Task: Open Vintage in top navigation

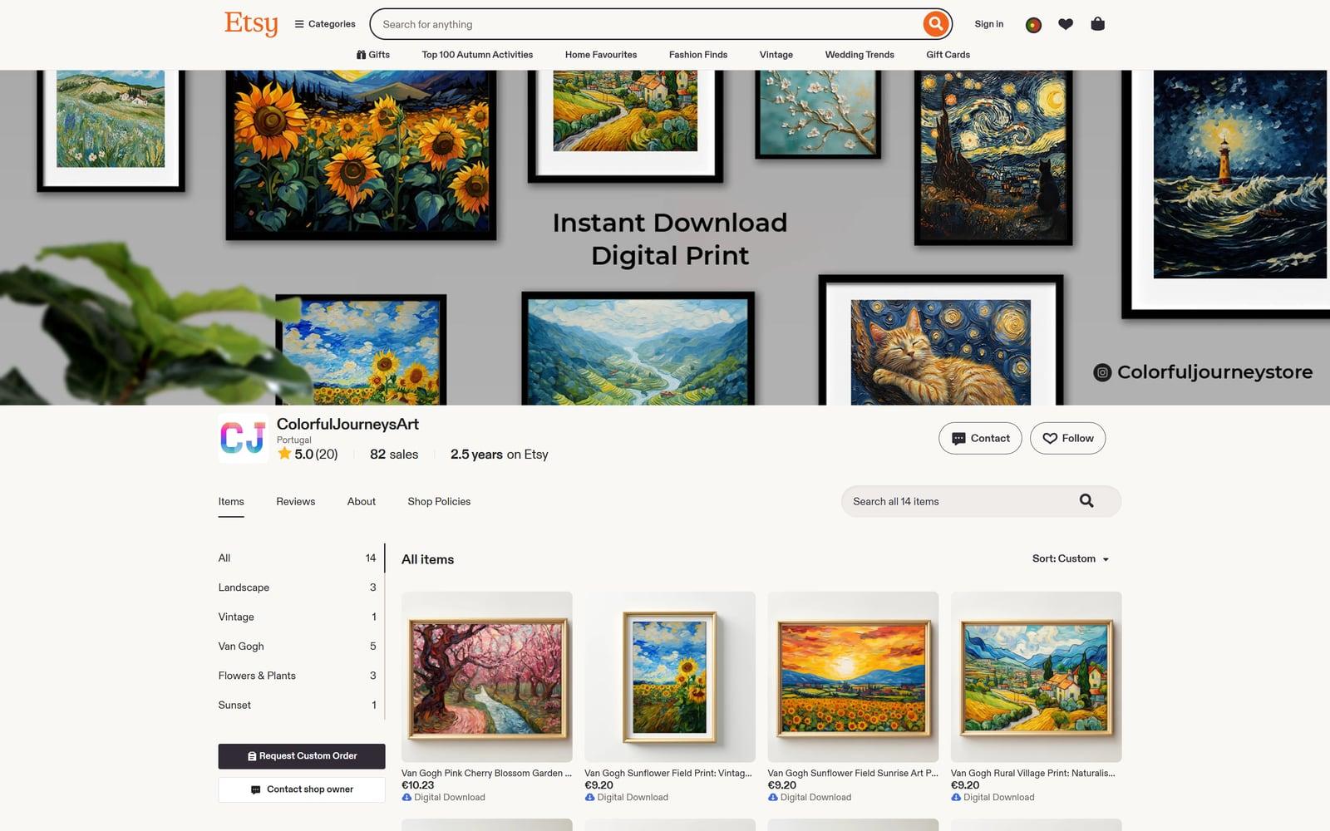Action: tap(776, 55)
